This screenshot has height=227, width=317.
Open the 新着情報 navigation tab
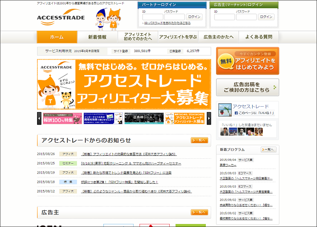[98, 37]
